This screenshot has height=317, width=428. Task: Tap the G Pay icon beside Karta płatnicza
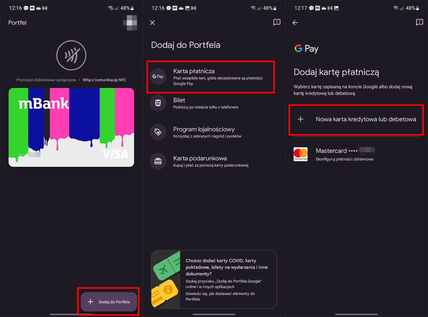158,77
